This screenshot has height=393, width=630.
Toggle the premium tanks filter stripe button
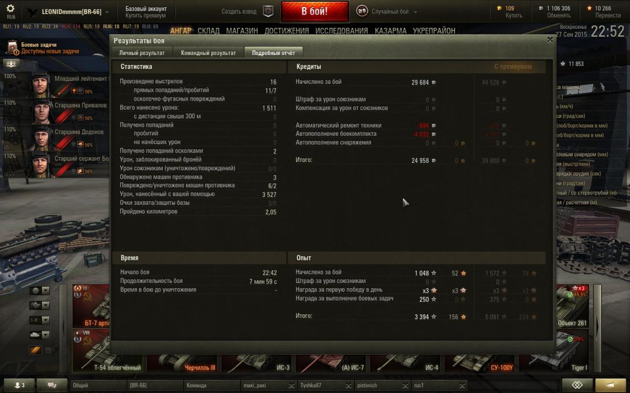[35, 350]
